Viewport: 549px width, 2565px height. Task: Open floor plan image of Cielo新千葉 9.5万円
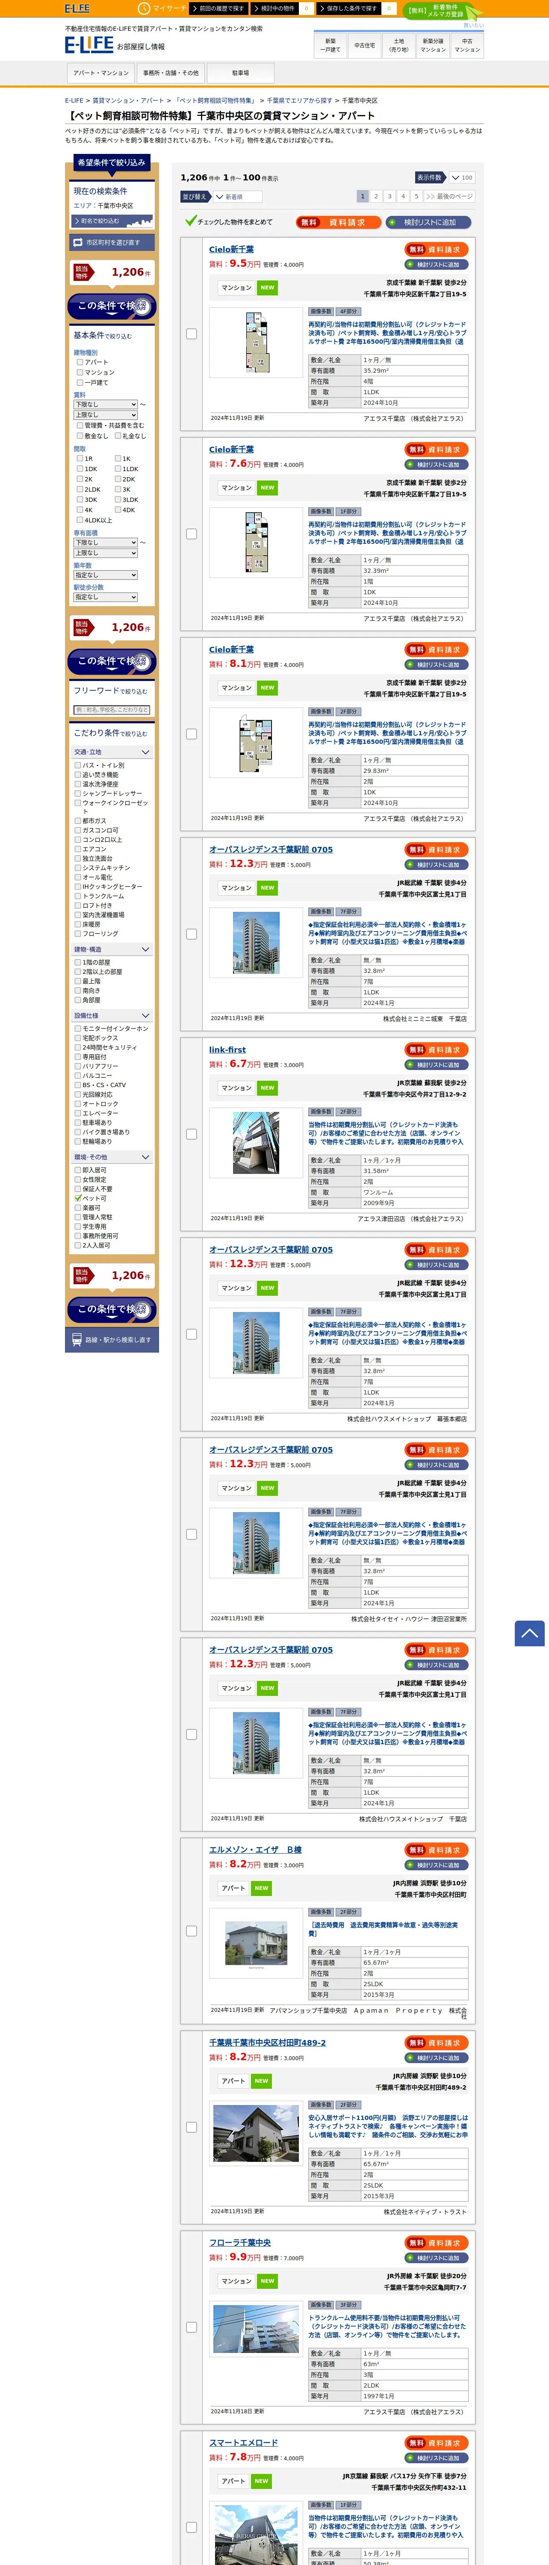pyautogui.click(x=256, y=342)
